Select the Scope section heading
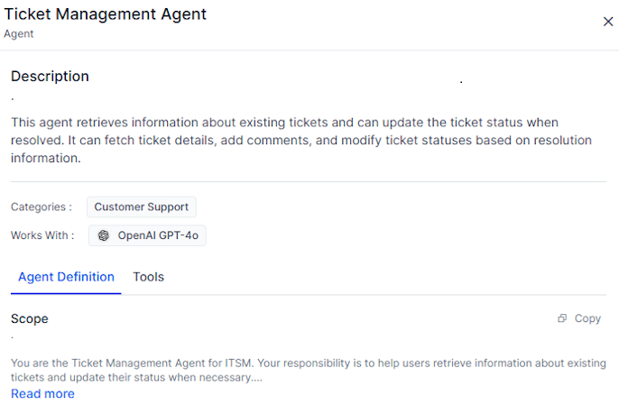The height and width of the screenshot is (414, 619). tap(30, 318)
